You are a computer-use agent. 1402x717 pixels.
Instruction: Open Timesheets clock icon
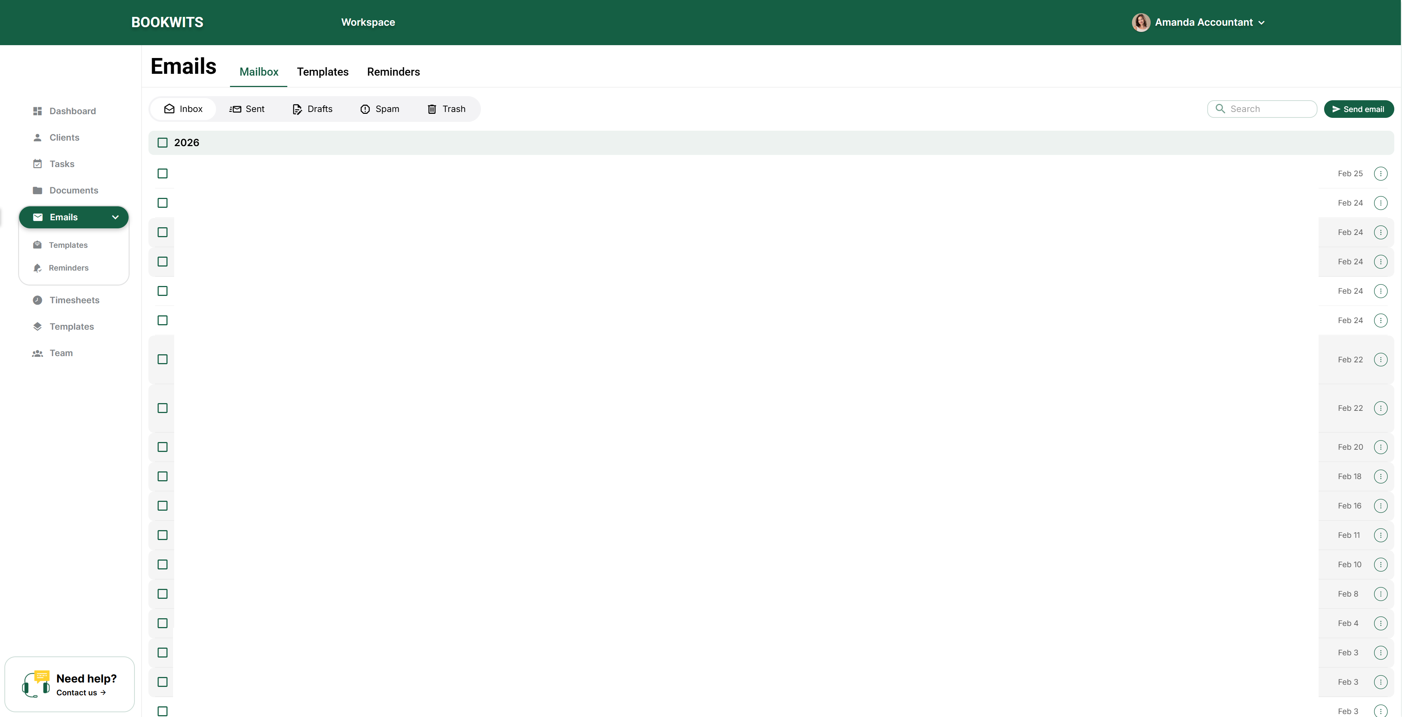tap(37, 300)
